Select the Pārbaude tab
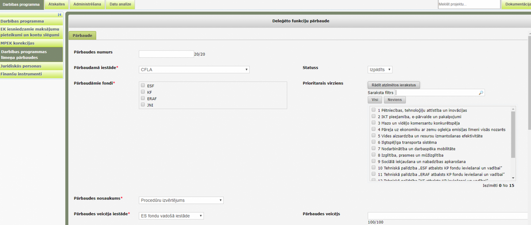 (x=82, y=35)
